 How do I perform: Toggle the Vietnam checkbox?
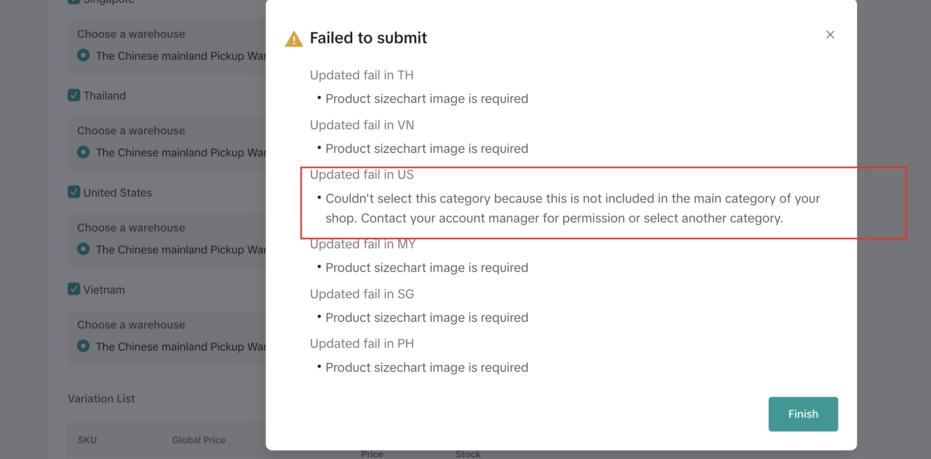tap(74, 289)
